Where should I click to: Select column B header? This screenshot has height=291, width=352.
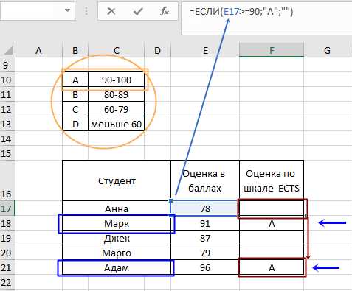[x=75, y=51]
